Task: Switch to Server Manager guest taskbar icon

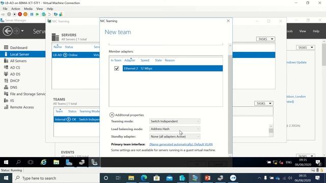Action: click(x=69, y=162)
